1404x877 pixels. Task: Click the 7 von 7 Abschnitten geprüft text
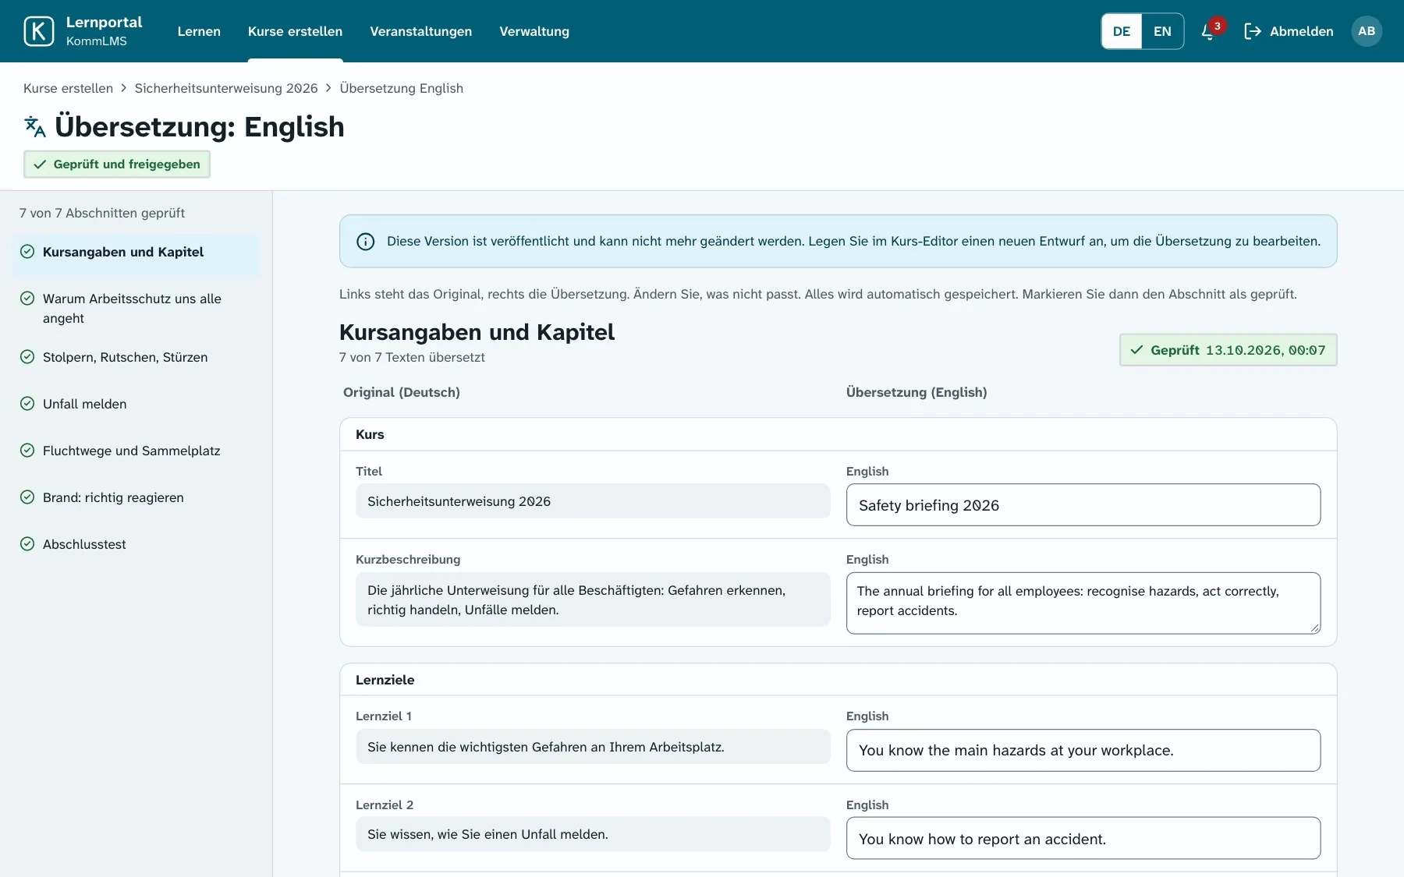[x=102, y=213]
